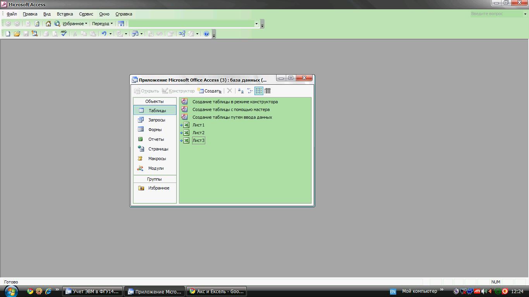Open the help question box arrow

point(525,14)
